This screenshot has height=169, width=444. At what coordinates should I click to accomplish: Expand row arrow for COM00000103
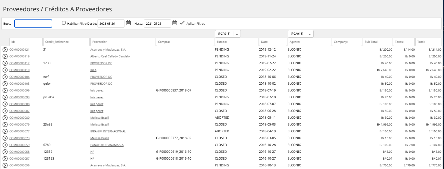pyautogui.click(x=5, y=84)
